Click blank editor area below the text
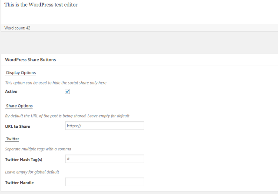Screen dimensions: 278x194 coord(140,16)
